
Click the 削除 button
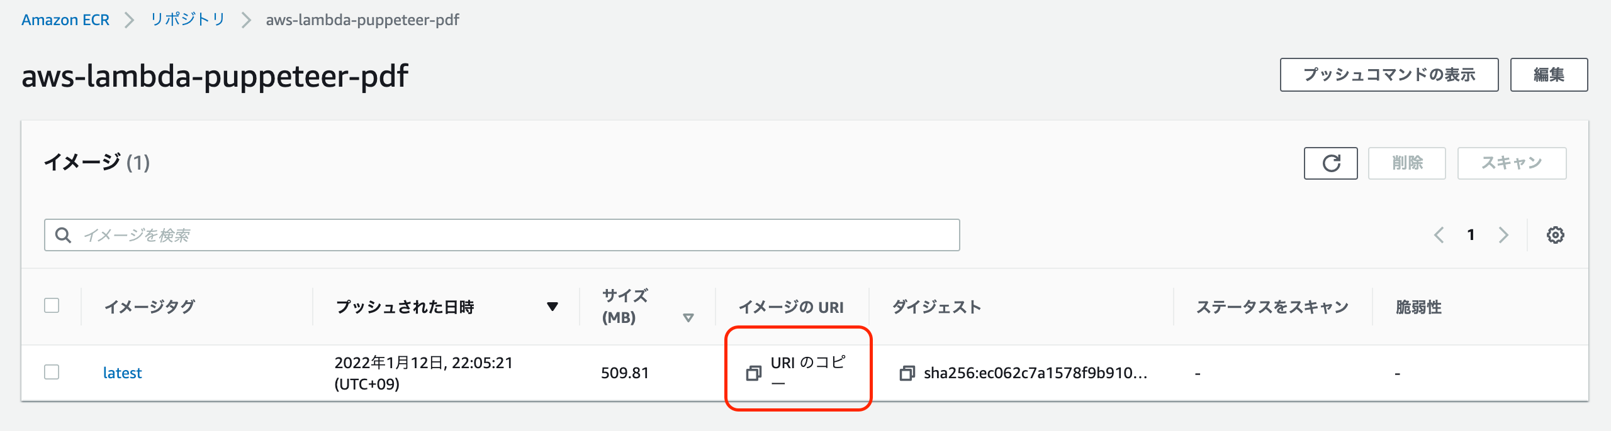1407,163
